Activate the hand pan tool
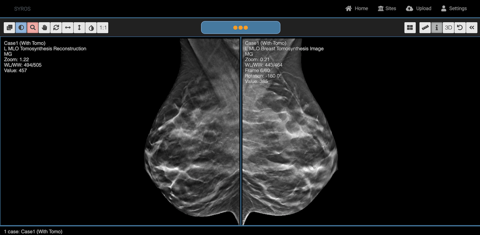 click(x=45, y=28)
